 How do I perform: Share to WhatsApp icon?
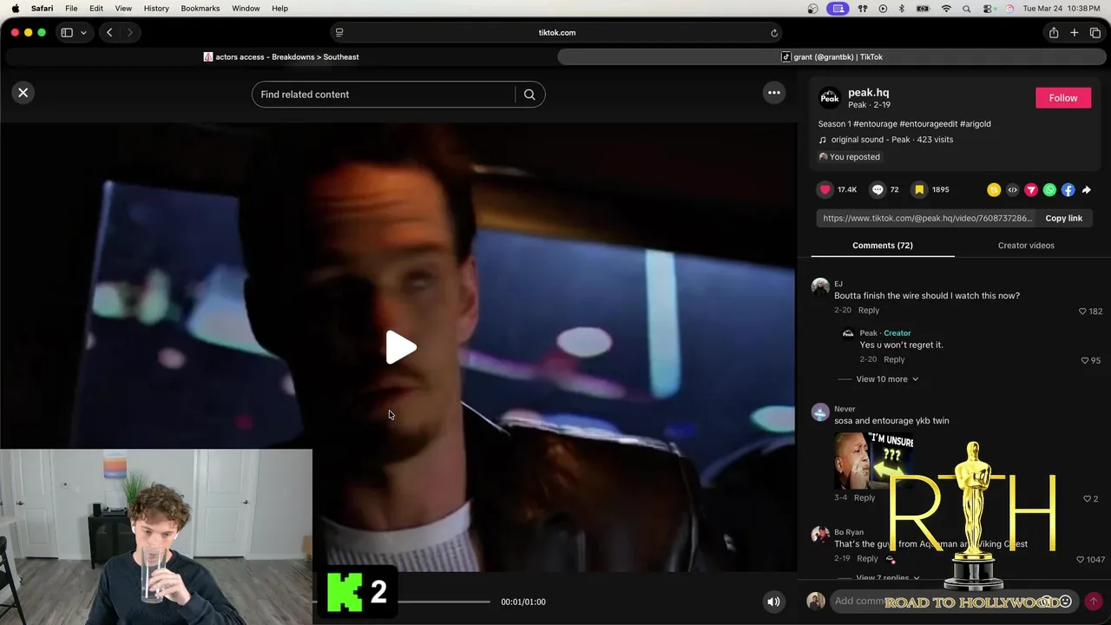[1049, 190]
